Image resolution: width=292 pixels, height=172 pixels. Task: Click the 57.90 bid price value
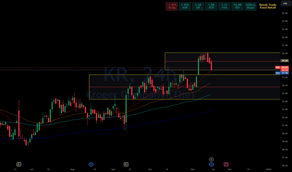point(285,73)
